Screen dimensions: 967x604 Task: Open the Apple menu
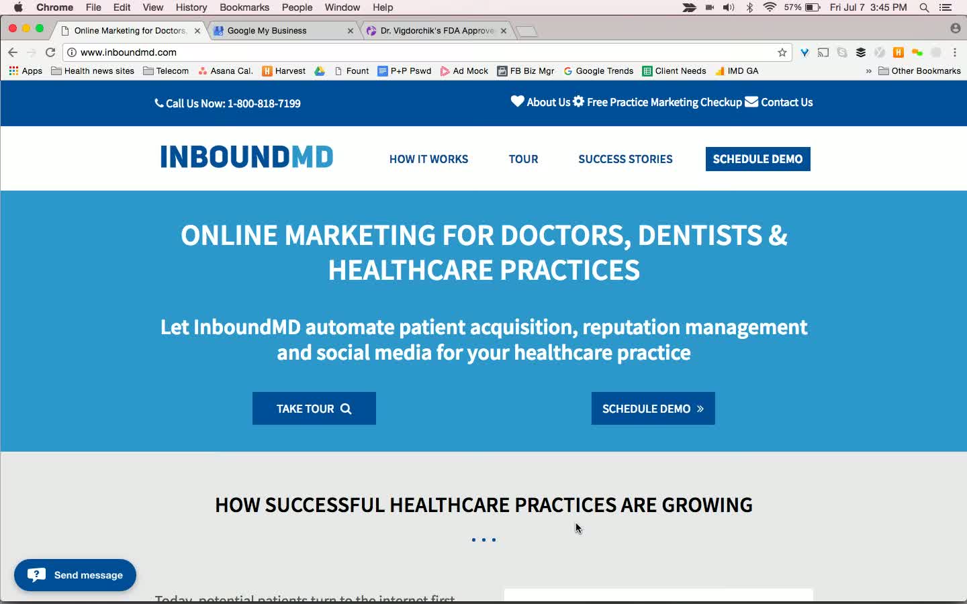(x=18, y=7)
